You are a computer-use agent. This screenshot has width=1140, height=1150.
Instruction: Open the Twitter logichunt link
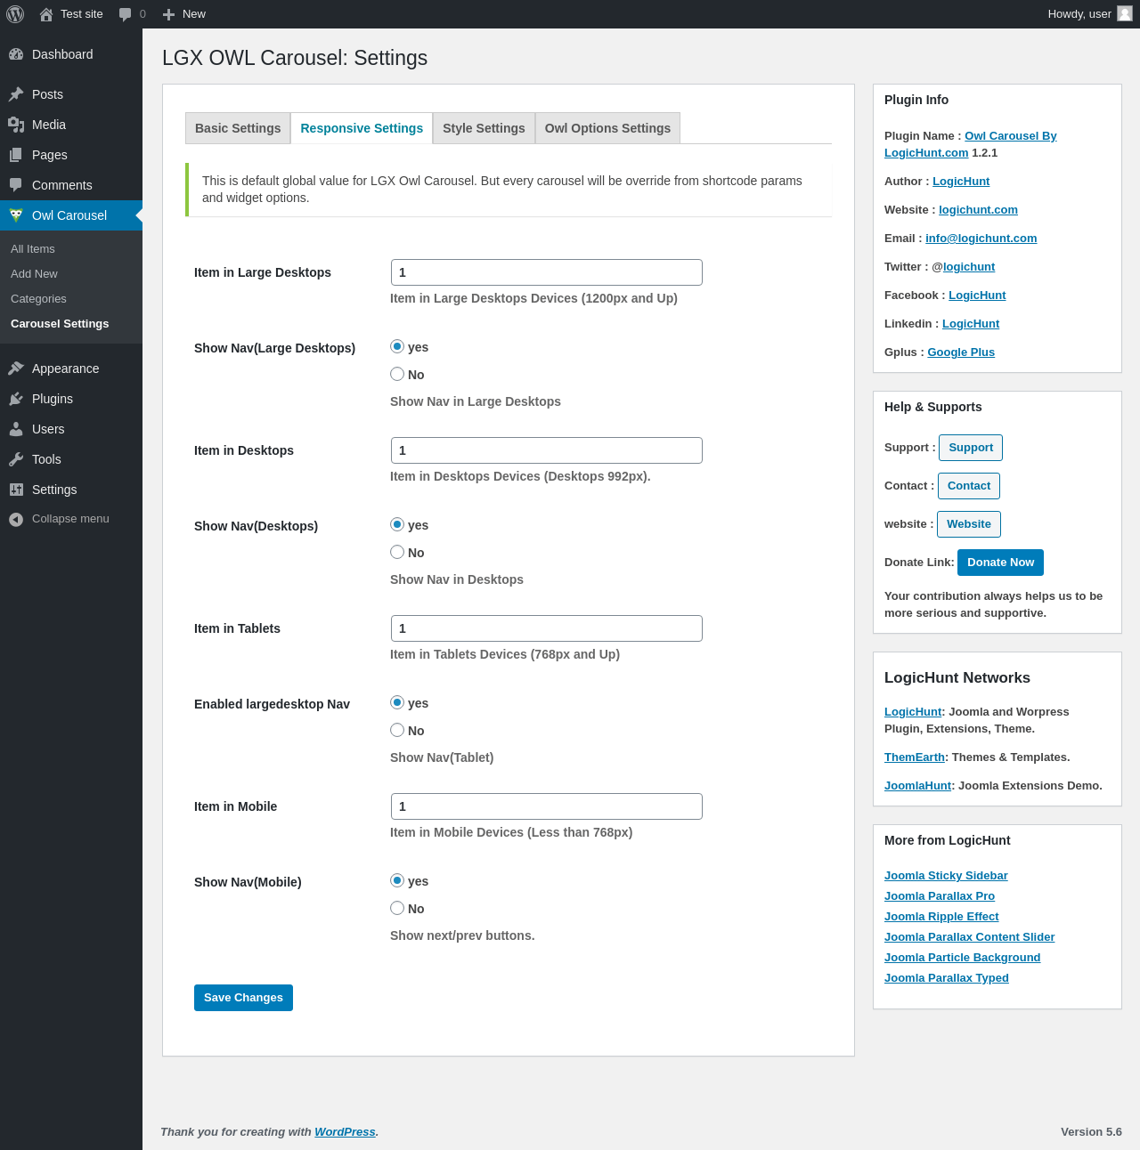tap(969, 267)
